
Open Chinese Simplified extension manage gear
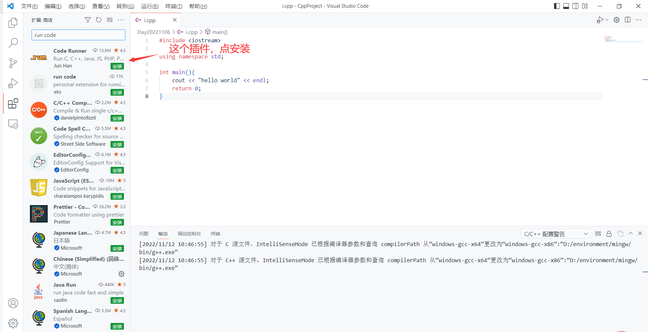pos(121,274)
